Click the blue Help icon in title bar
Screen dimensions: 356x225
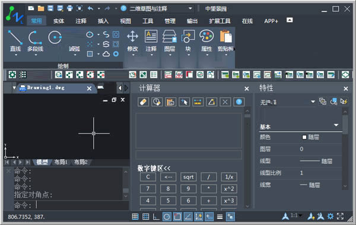123,9
